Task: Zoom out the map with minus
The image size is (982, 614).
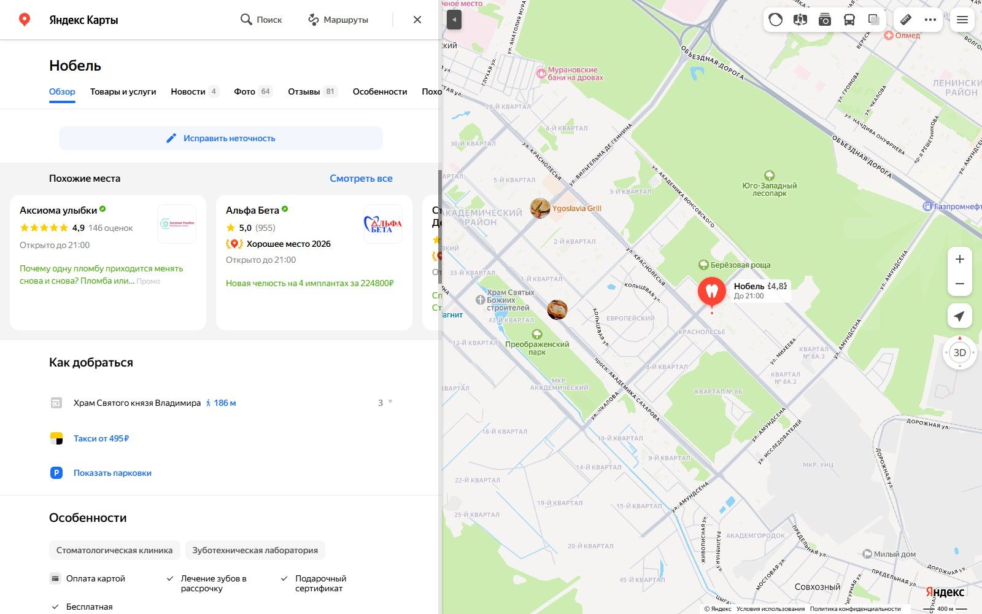Action: point(960,284)
